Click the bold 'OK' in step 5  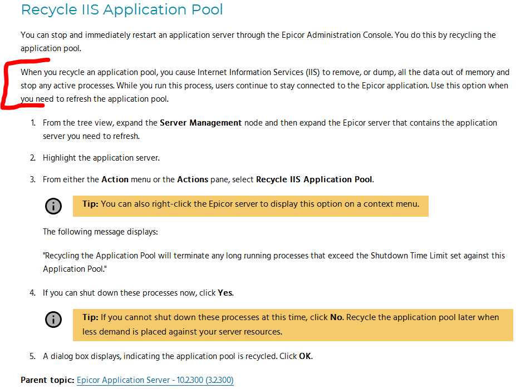pyautogui.click(x=305, y=356)
